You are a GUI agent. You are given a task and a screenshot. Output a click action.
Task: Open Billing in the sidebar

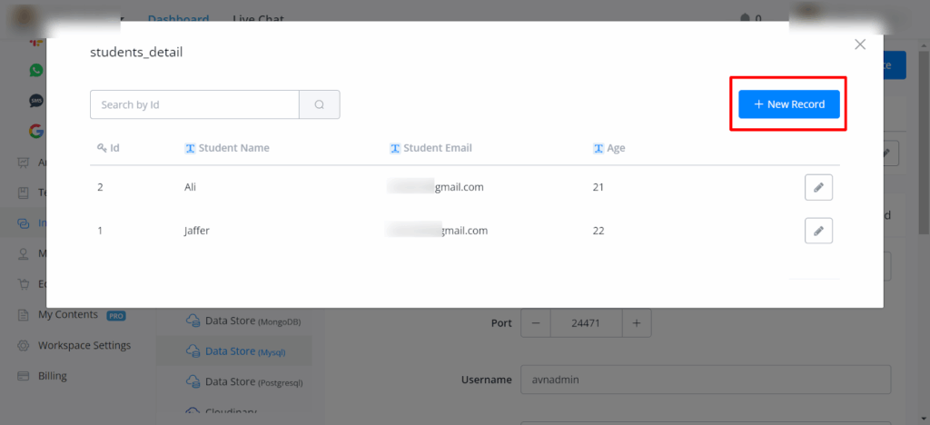tap(52, 376)
